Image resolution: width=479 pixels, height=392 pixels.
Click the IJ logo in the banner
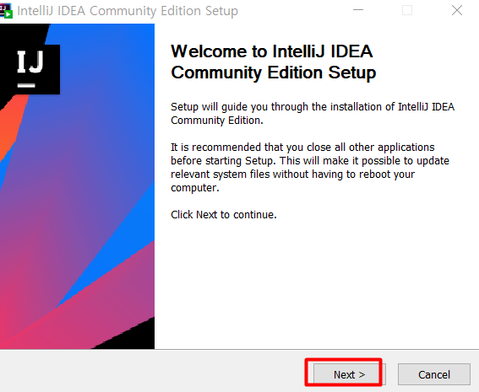pos(30,69)
